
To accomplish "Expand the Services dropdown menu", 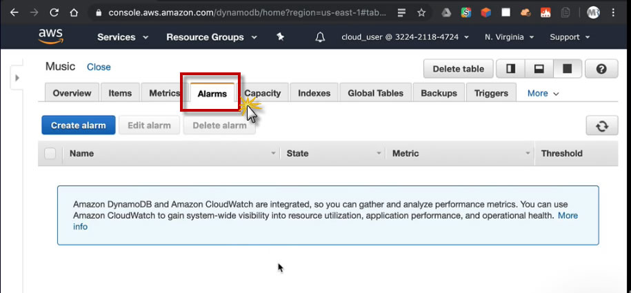I will click(x=122, y=37).
